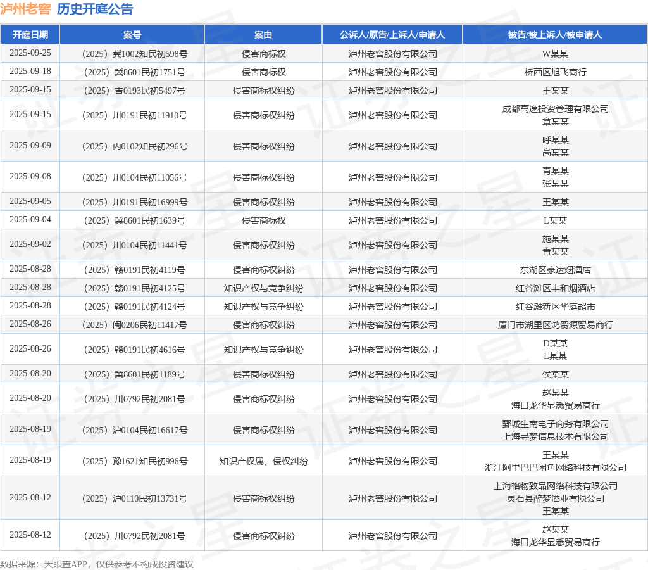Click defendant 东湖区豪达烟酒店
Viewport: 648px width, 570px height.
(x=555, y=270)
